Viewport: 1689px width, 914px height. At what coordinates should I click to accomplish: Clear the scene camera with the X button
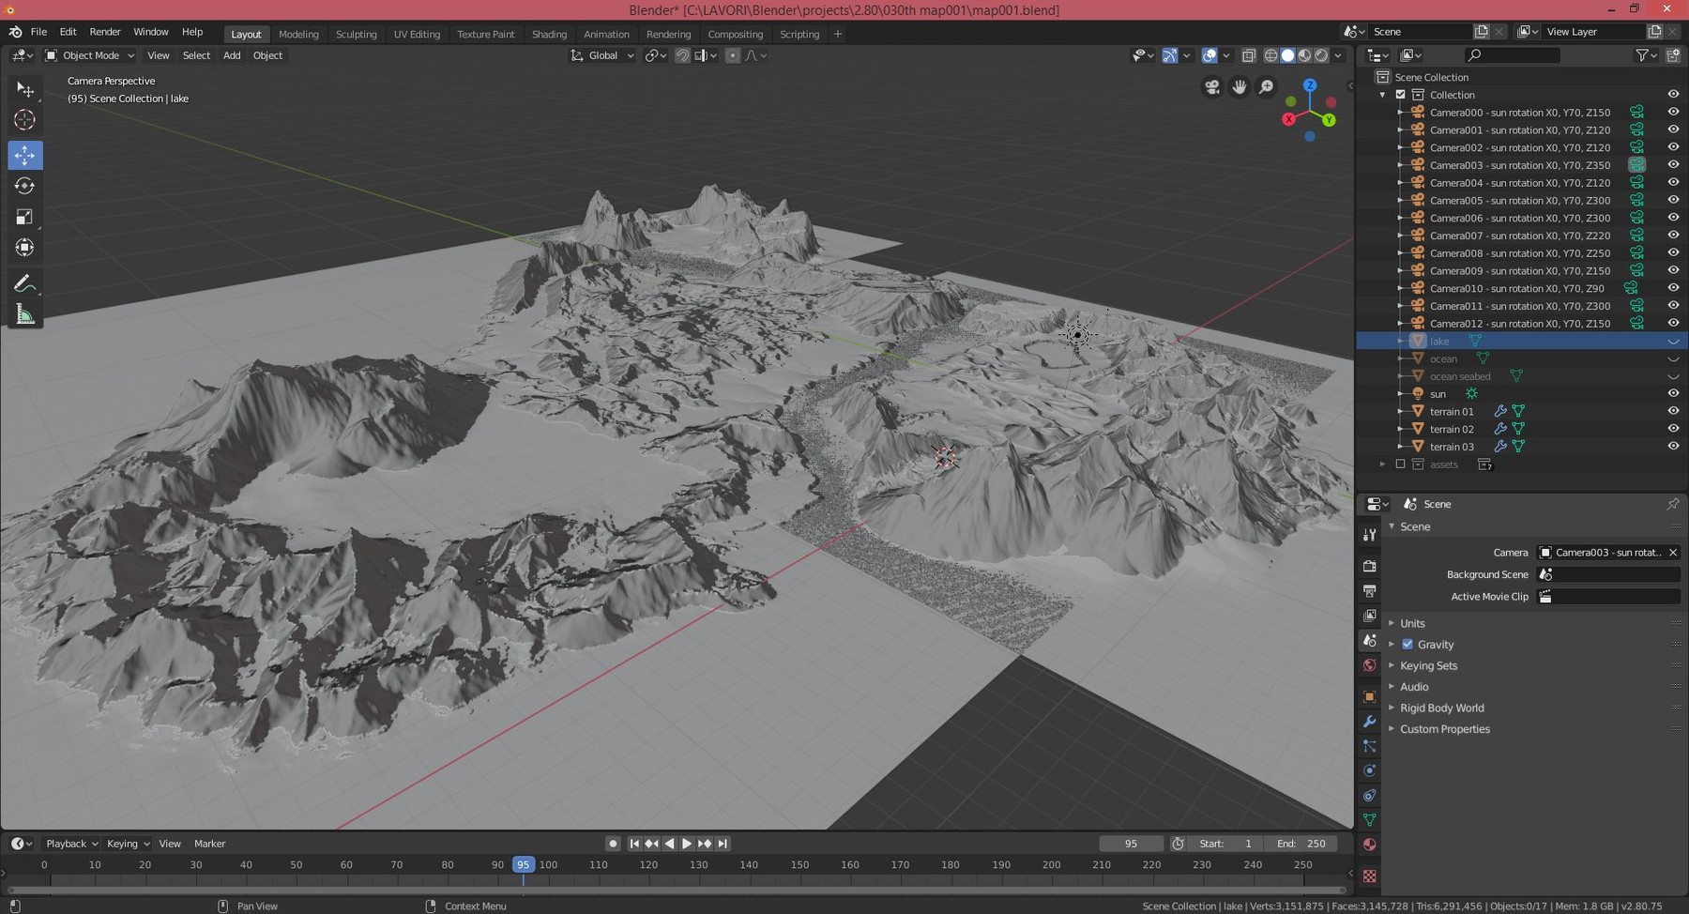[1673, 553]
